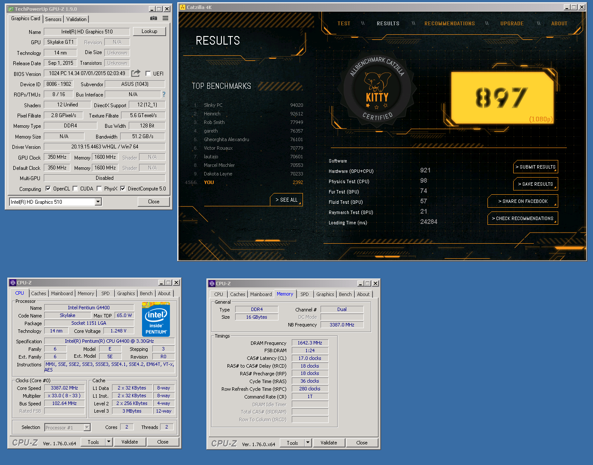Select the YOU ranking row 2392
Image resolution: width=593 pixels, height=465 pixels.
(245, 182)
